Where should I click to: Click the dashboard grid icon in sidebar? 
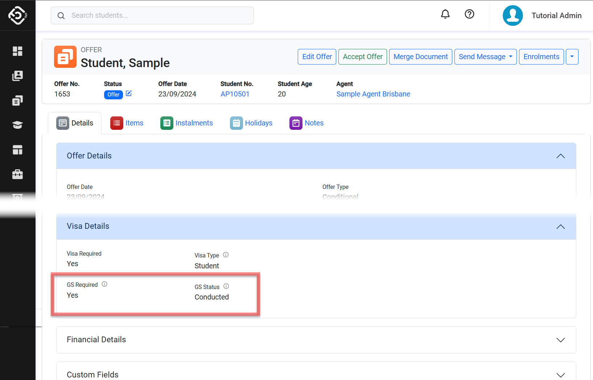coord(17,51)
